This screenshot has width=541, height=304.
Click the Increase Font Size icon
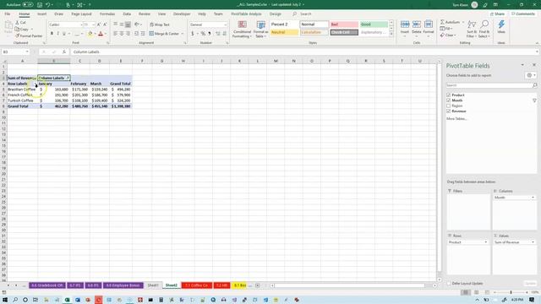click(x=99, y=24)
